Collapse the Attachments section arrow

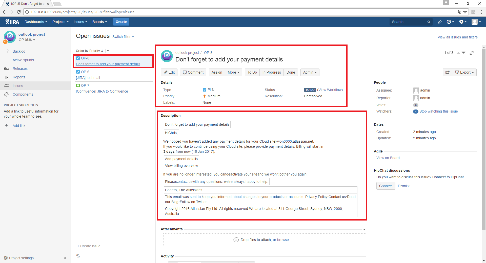[x=364, y=229]
